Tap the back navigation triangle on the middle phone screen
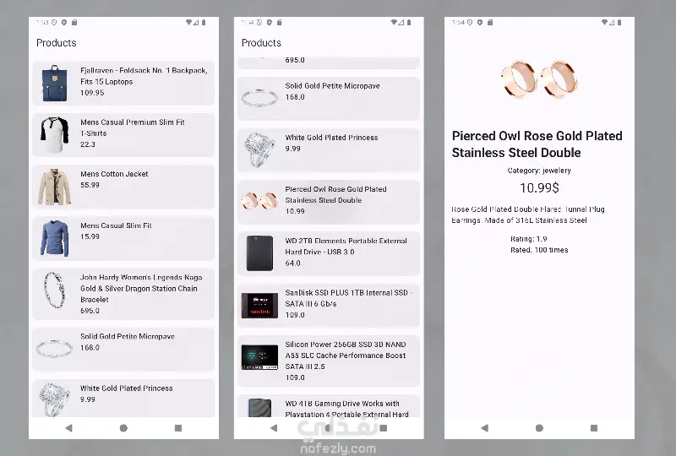 (x=274, y=428)
